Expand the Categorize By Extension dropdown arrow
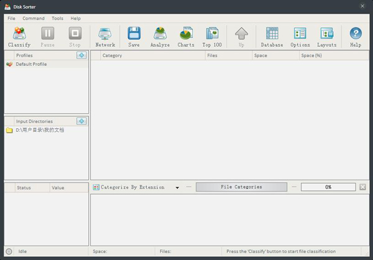Screen dimensions: 373x260 tap(177, 188)
